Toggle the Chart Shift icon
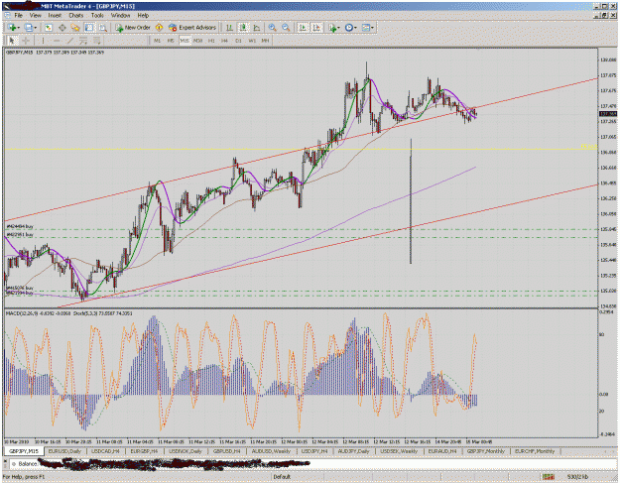 [316, 27]
